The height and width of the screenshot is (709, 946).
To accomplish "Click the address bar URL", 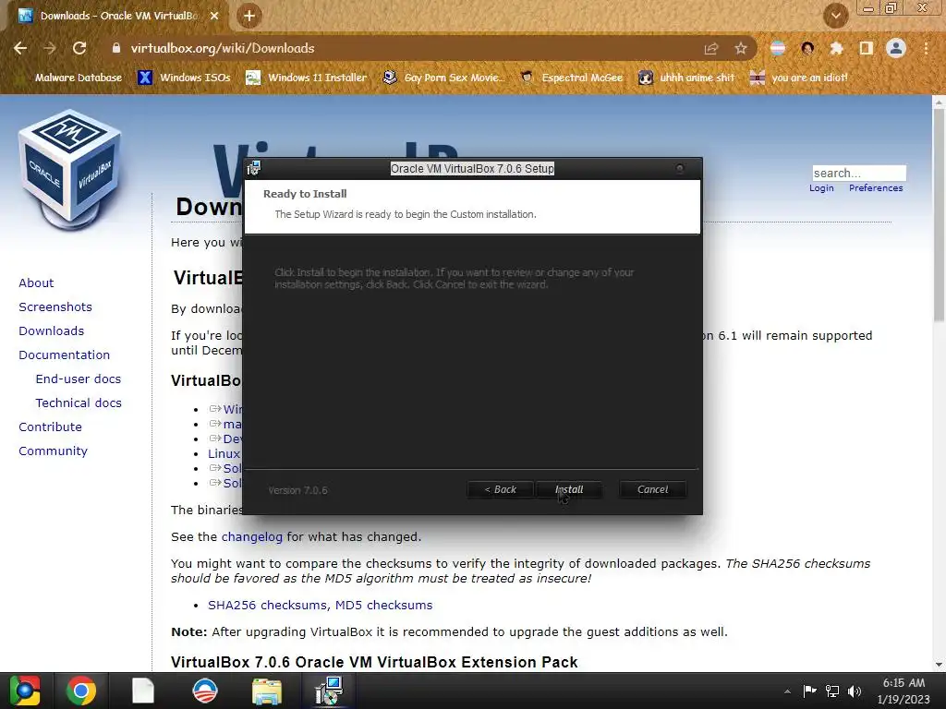I will click(223, 48).
